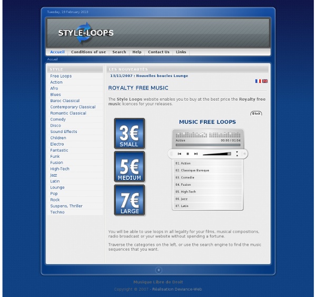Image resolution: width=316 pixels, height=297 pixels.
Task: Select the 5€ Medium licence badge
Action: 130,167
